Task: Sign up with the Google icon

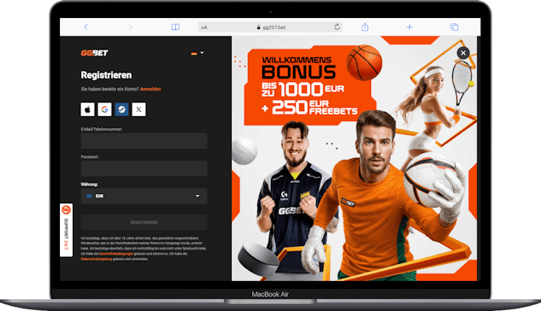Action: pos(104,109)
